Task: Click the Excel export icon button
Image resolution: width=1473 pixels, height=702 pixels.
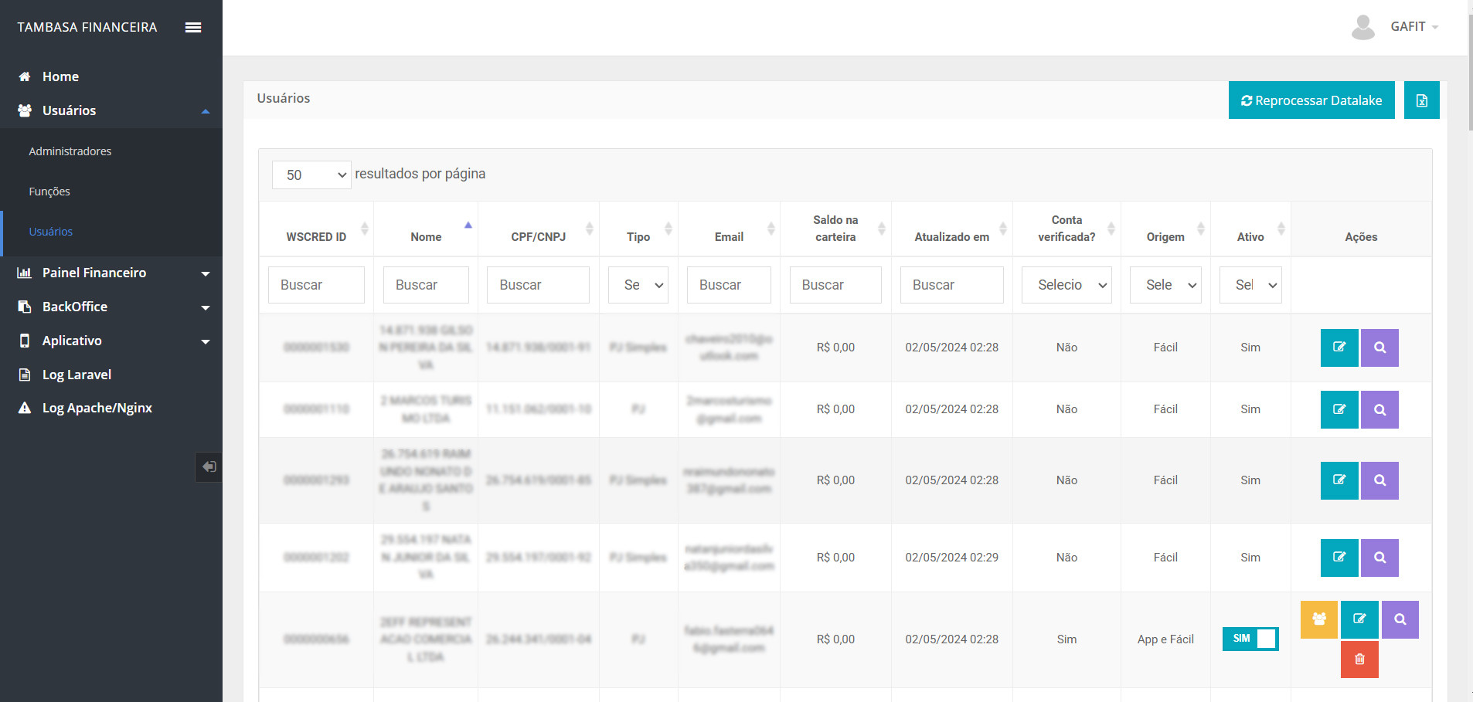Action: click(1421, 100)
